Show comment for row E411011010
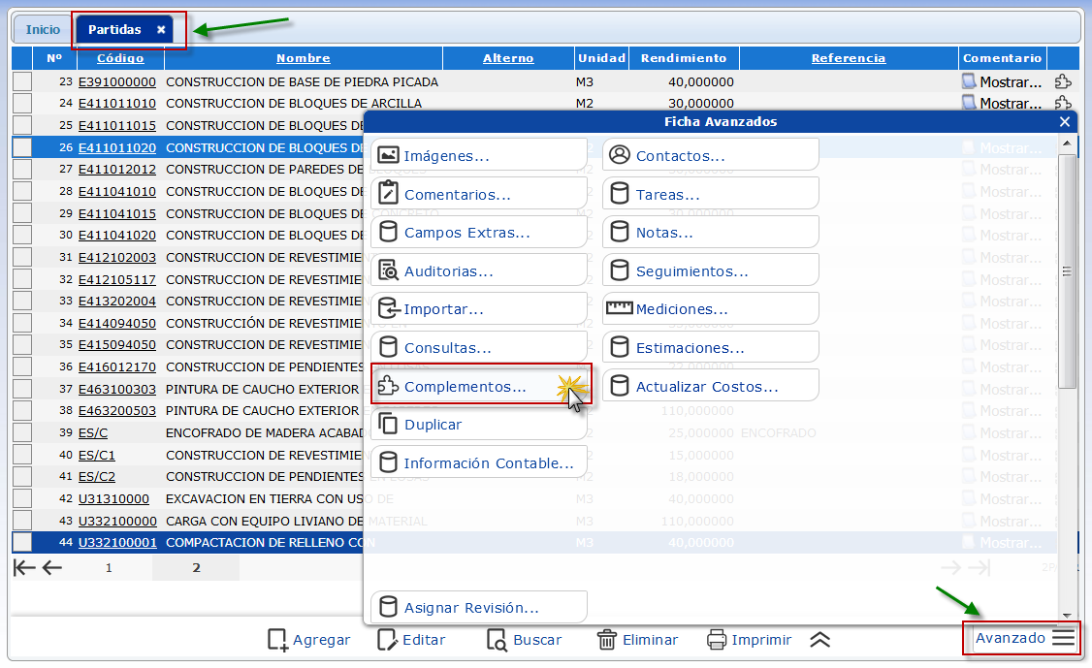This screenshot has width=1092, height=668. (x=1002, y=103)
